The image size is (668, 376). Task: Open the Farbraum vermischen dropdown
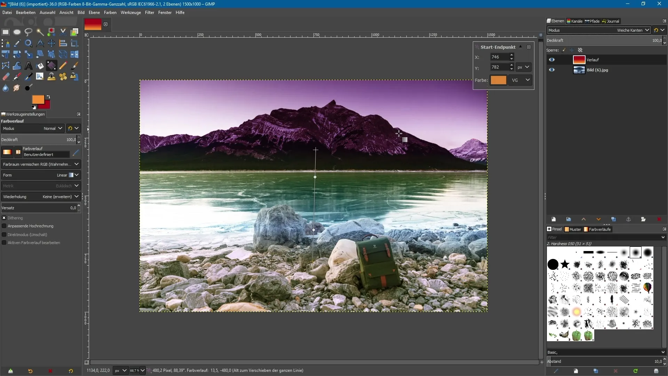tap(41, 164)
